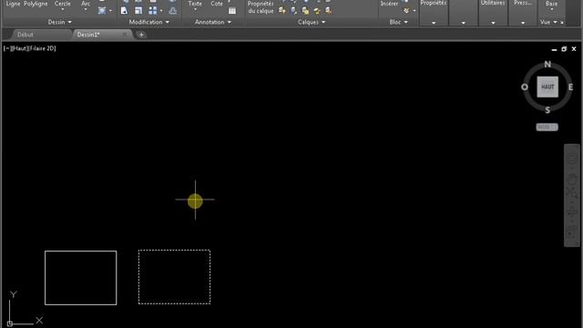The image size is (583, 328).
Task: Click first layer icon beside Propriétés du calque
Action: click(282, 11)
